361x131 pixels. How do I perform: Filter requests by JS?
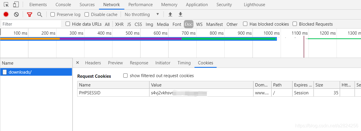click(x=129, y=24)
